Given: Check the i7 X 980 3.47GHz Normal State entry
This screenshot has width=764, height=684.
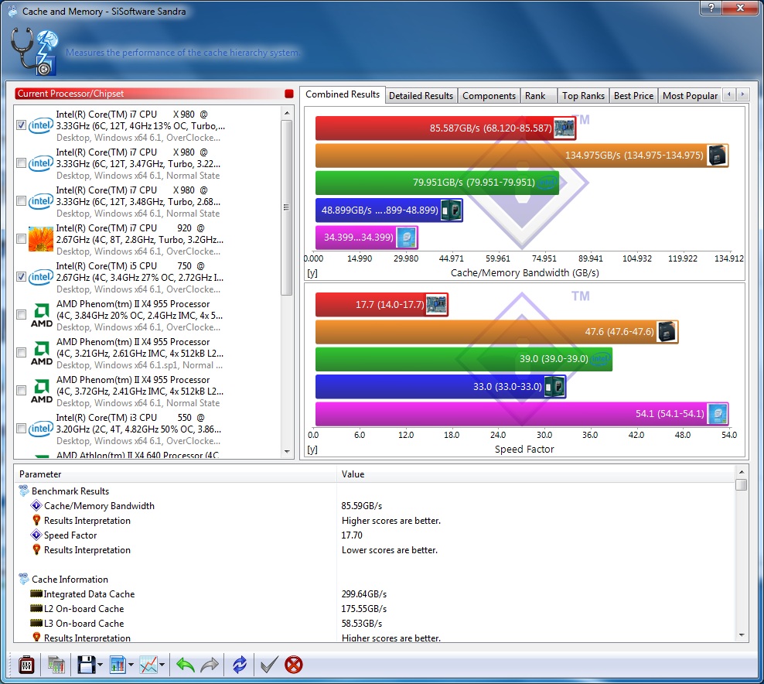Looking at the screenshot, I should tap(21, 162).
